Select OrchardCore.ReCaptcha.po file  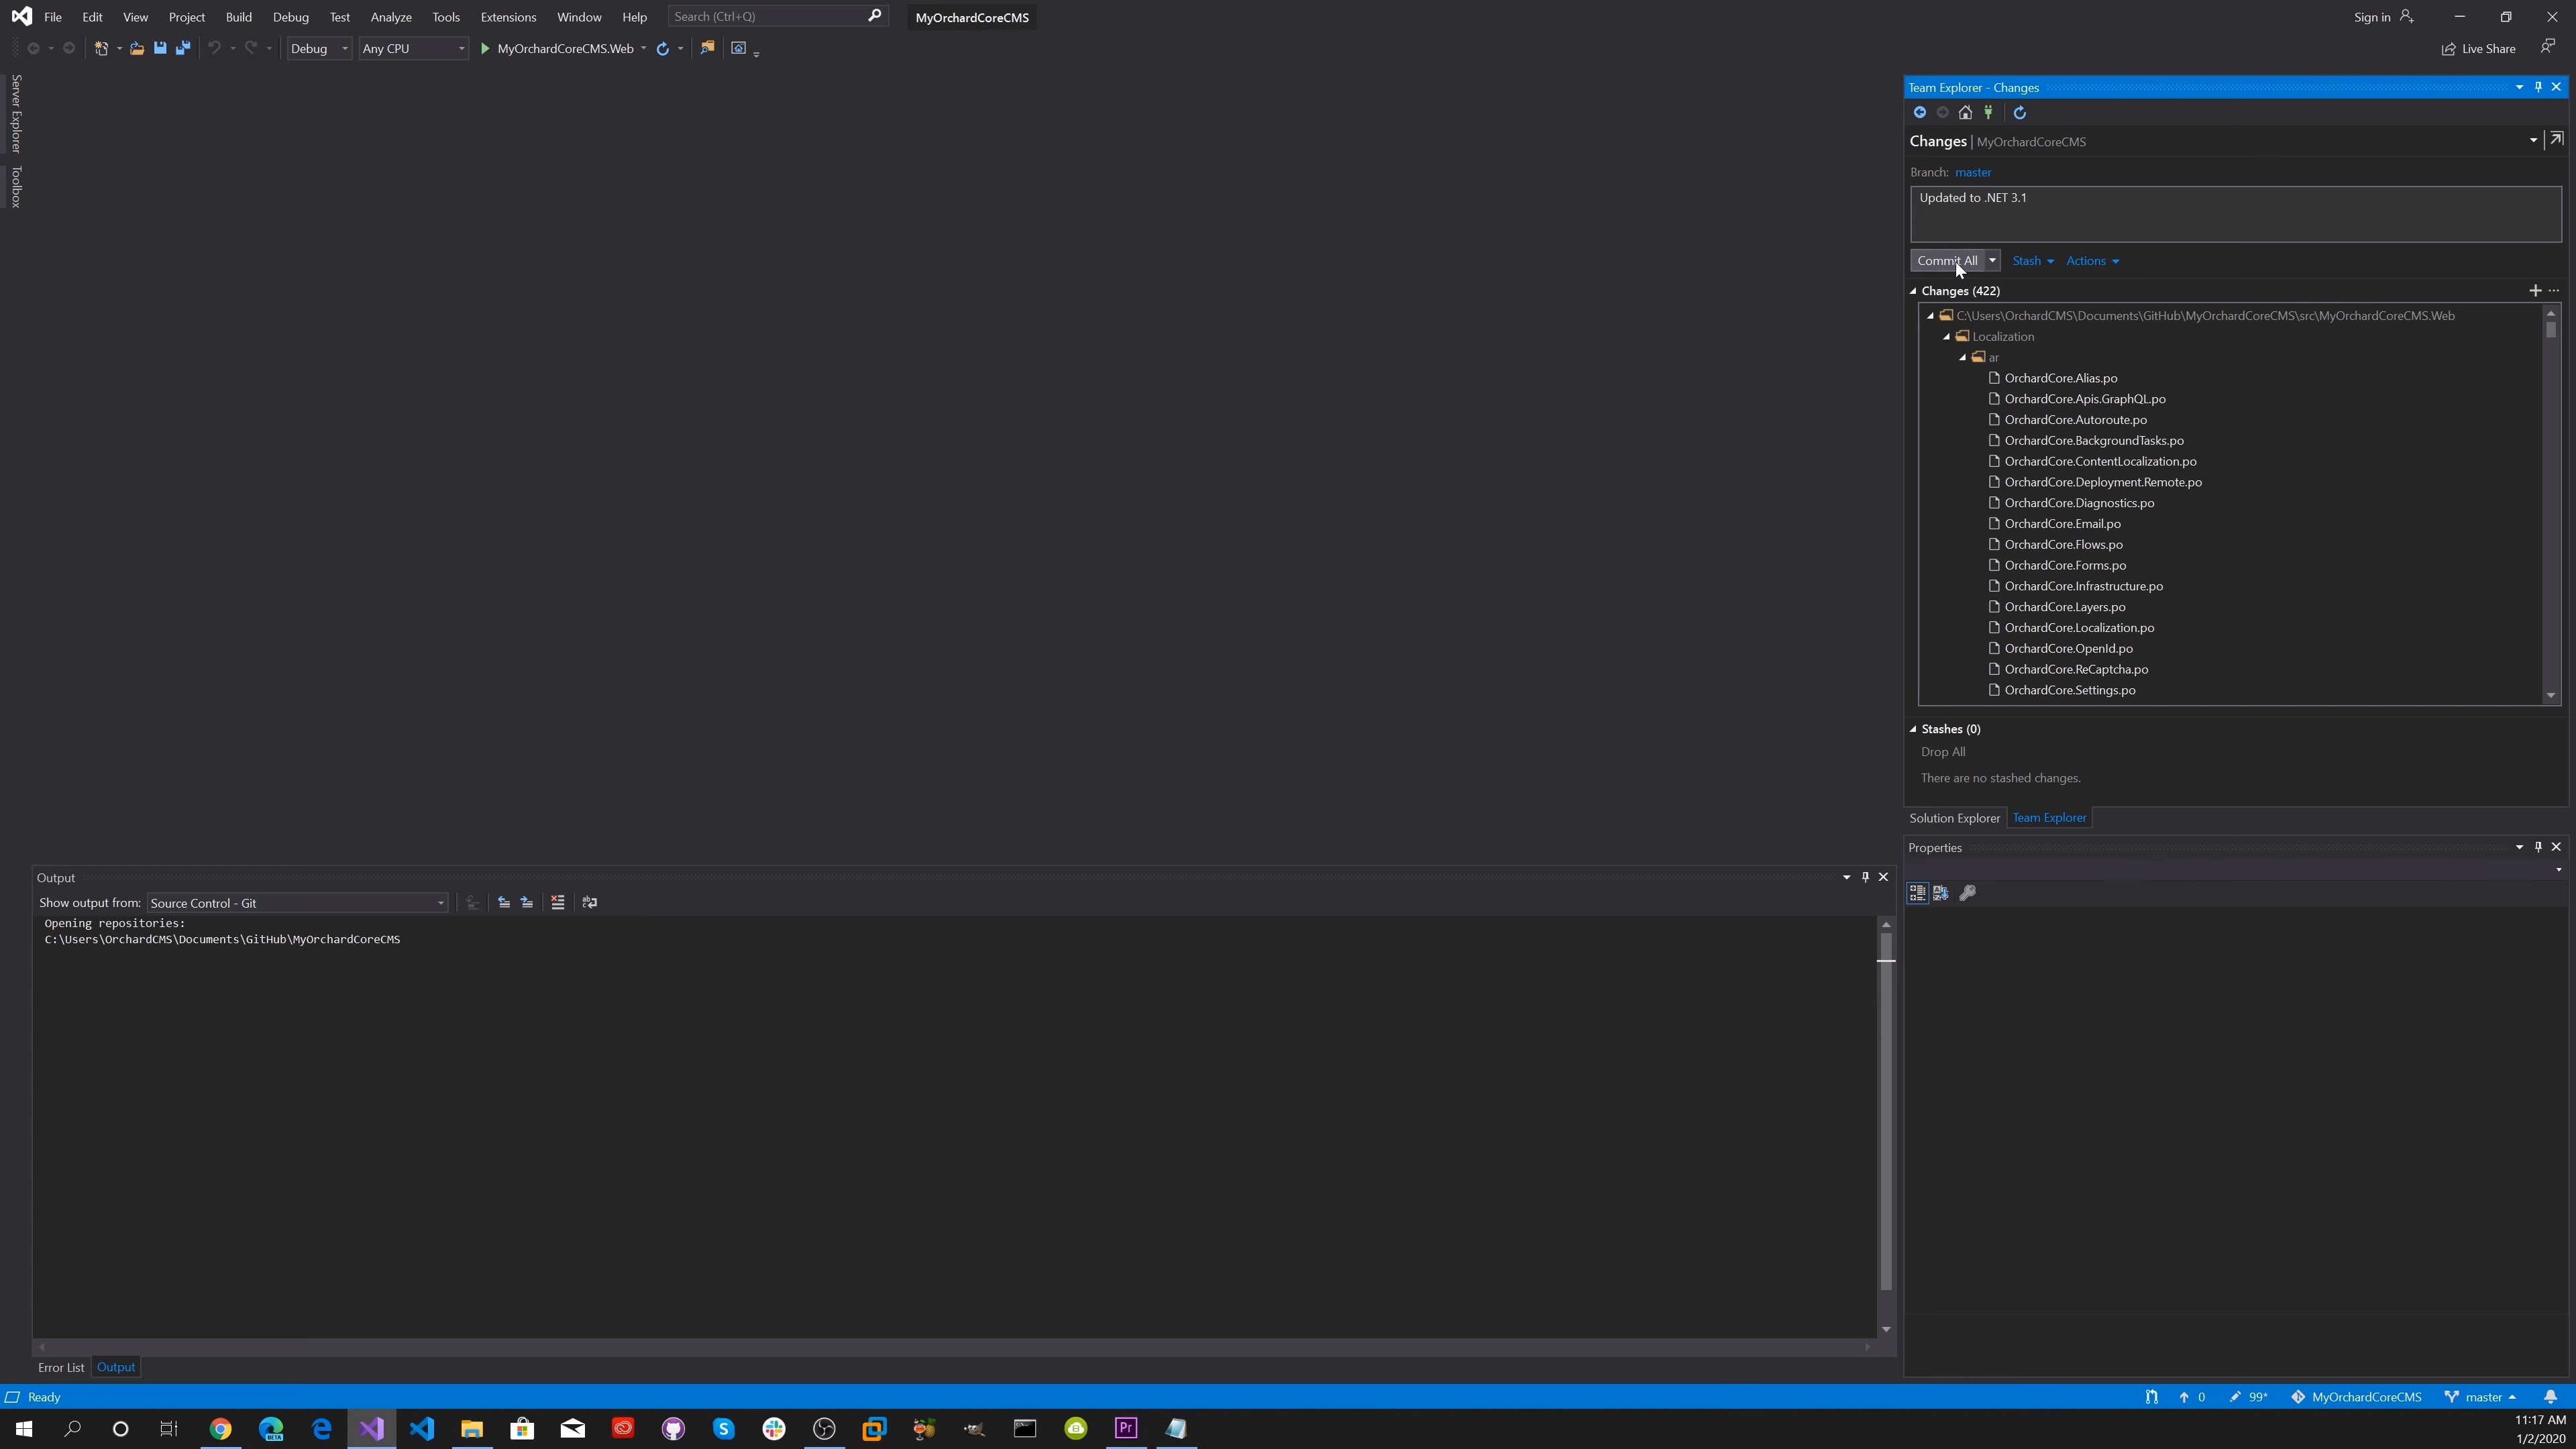(x=2076, y=670)
